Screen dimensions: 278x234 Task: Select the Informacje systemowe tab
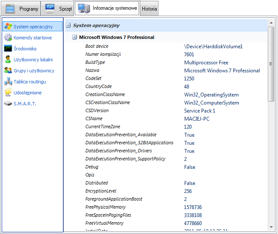point(107,8)
